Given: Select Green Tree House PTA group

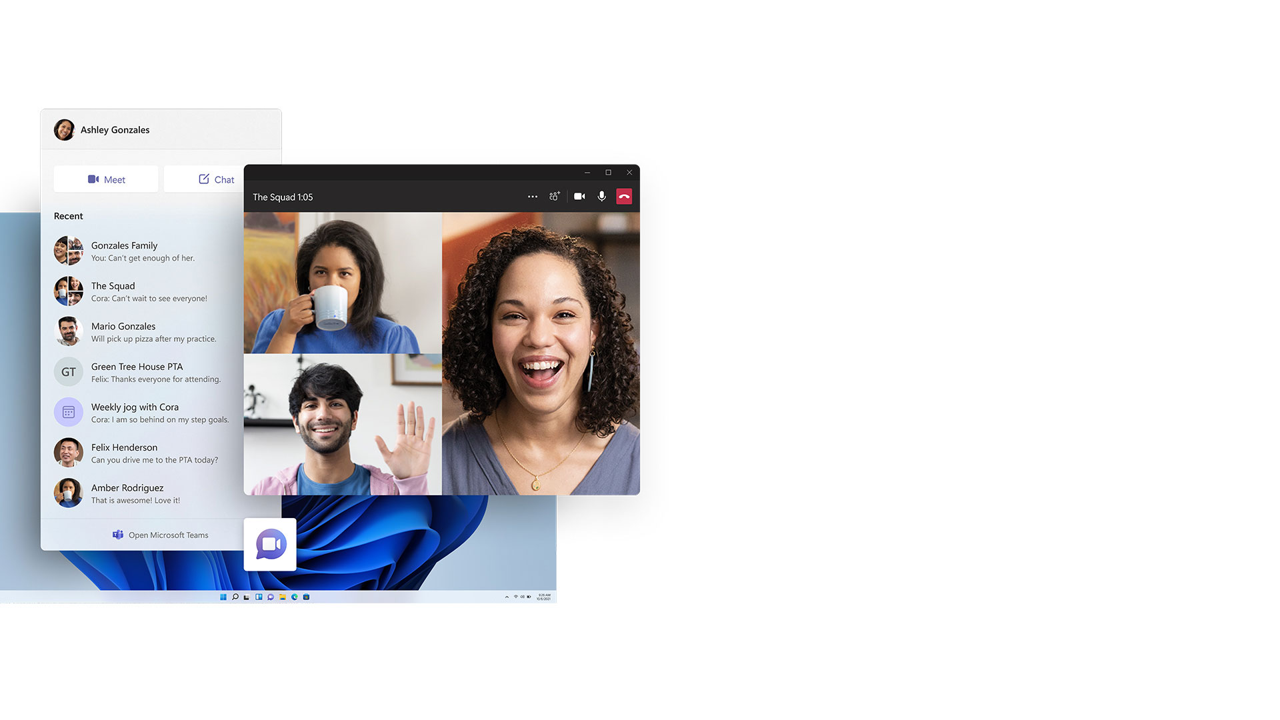Looking at the screenshot, I should tap(162, 372).
